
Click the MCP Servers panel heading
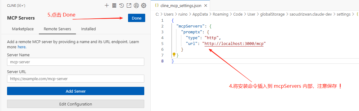coord(21,18)
